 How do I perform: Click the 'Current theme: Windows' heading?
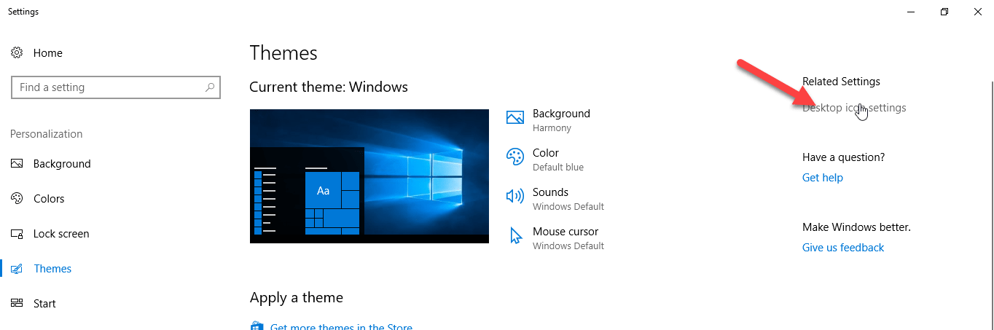(x=329, y=87)
